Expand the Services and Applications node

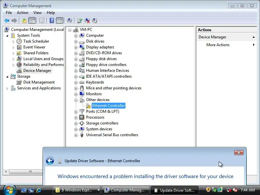(x=7, y=88)
